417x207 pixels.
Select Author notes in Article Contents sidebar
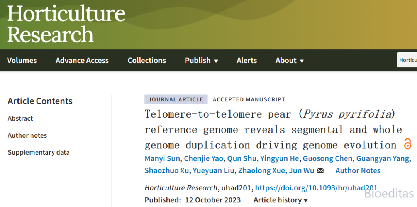tap(27, 135)
